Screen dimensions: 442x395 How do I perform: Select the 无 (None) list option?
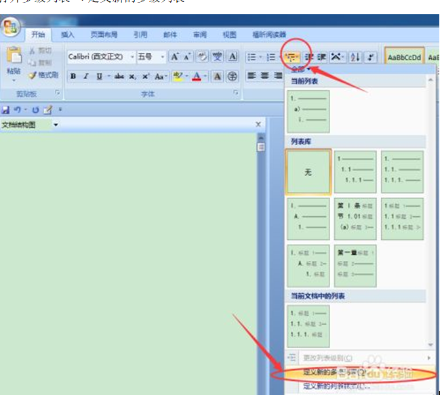[x=308, y=172]
